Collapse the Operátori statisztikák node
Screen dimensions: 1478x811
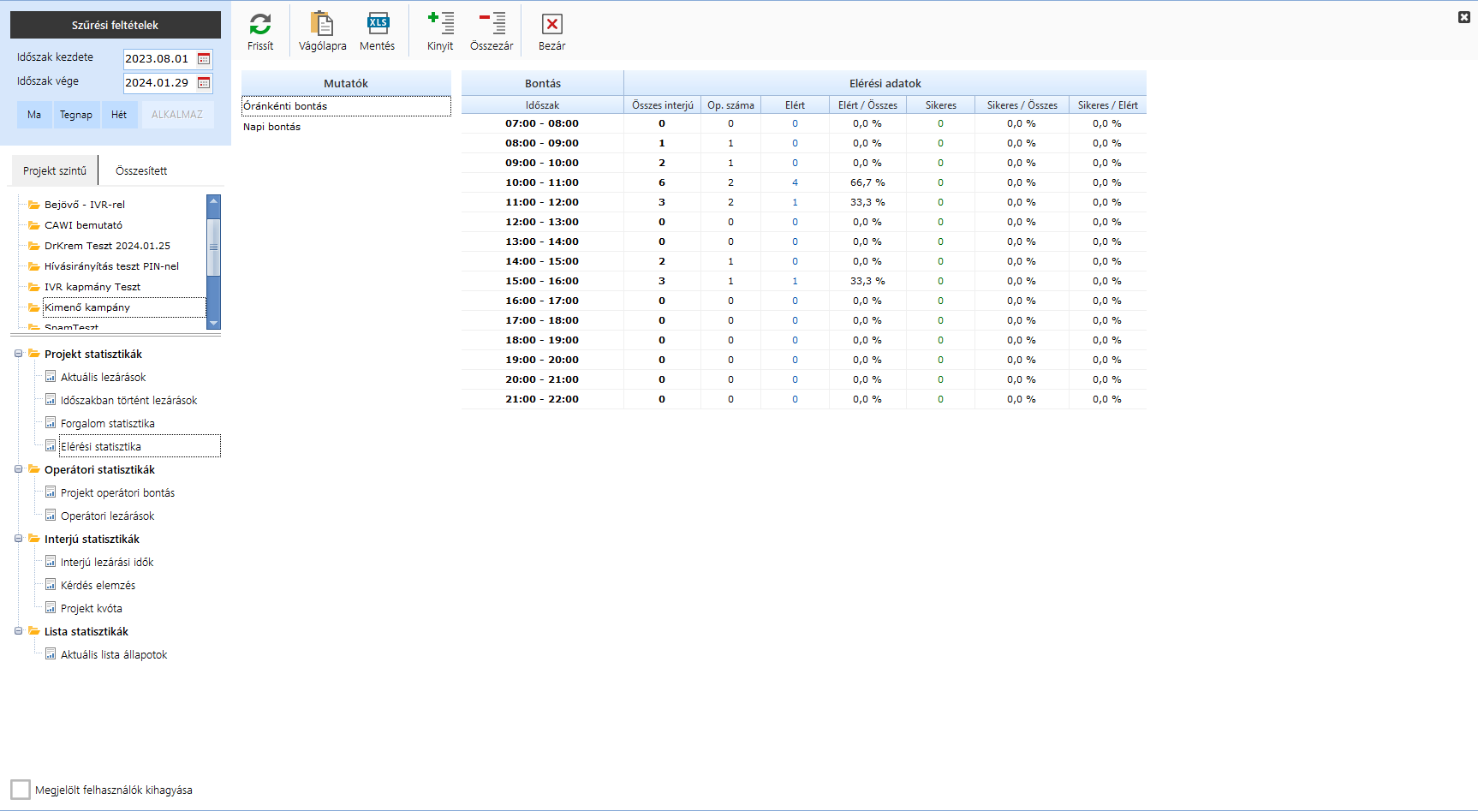pos(18,469)
